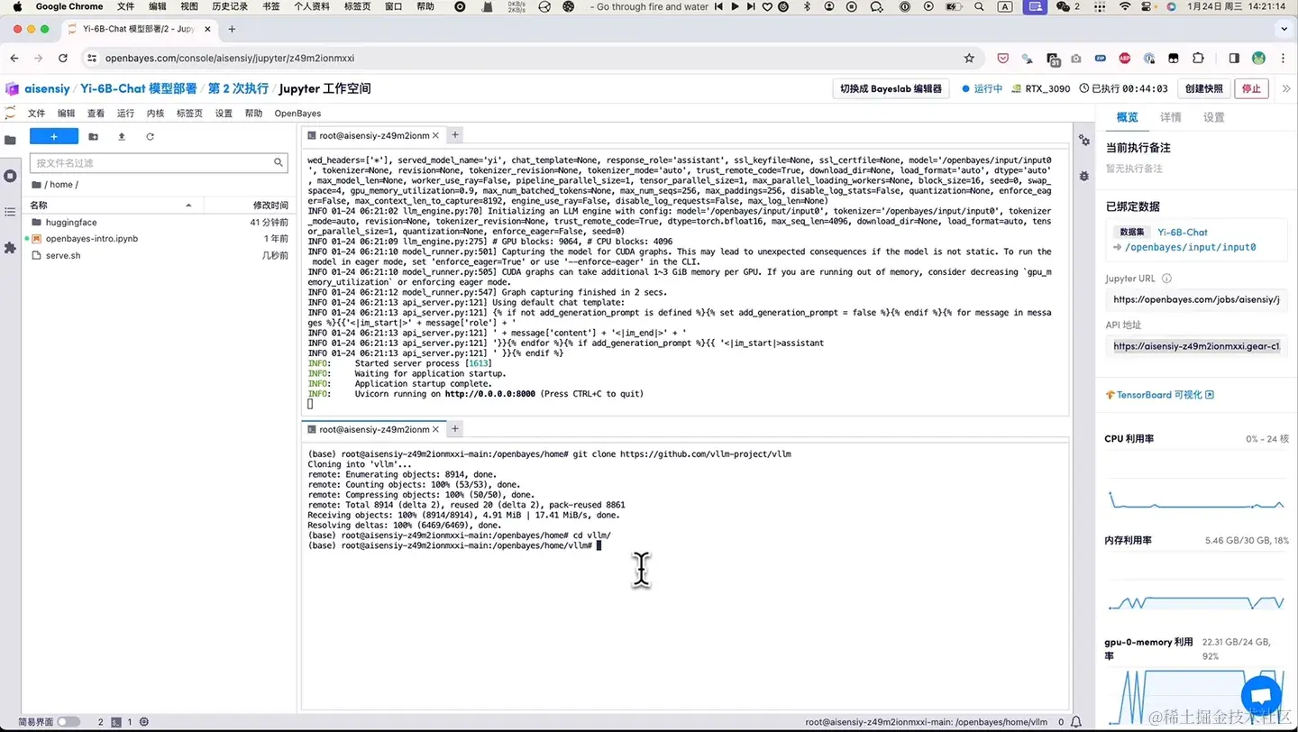Click the Jupyter URL info icon
Image resolution: width=1298 pixels, height=732 pixels.
(1166, 279)
